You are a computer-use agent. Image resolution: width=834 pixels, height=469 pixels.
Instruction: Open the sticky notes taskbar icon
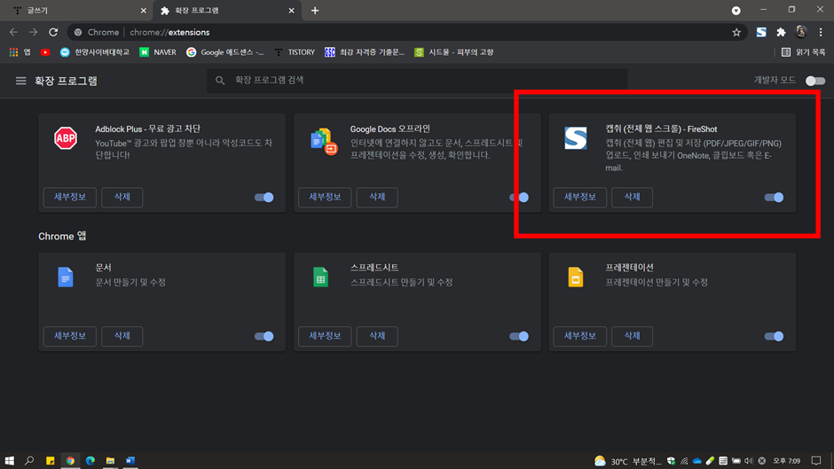[x=50, y=460]
